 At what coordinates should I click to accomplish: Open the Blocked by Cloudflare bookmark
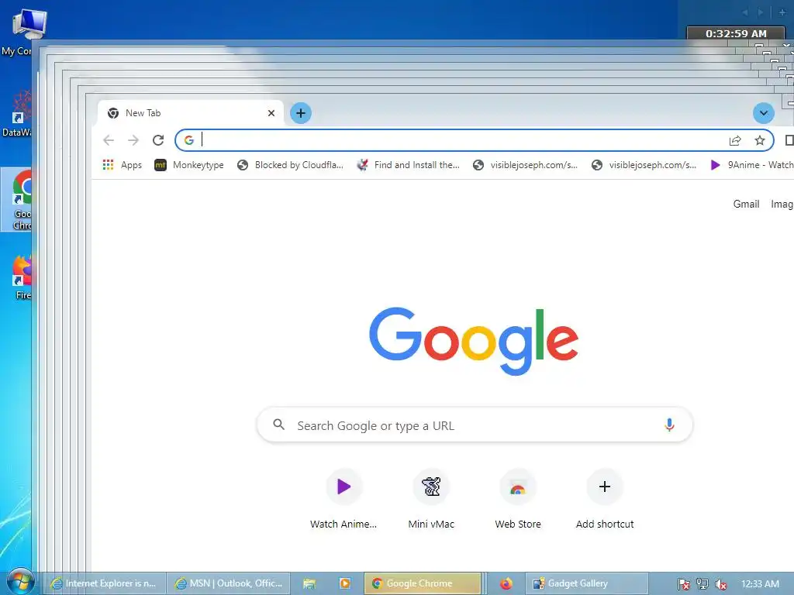(290, 165)
